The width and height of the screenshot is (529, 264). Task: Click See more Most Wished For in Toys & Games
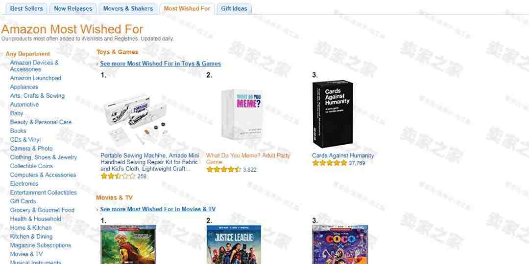pos(160,64)
